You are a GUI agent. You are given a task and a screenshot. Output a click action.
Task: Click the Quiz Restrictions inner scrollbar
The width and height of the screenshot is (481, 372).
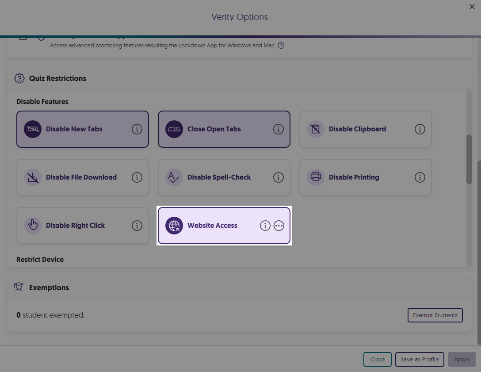(x=469, y=159)
